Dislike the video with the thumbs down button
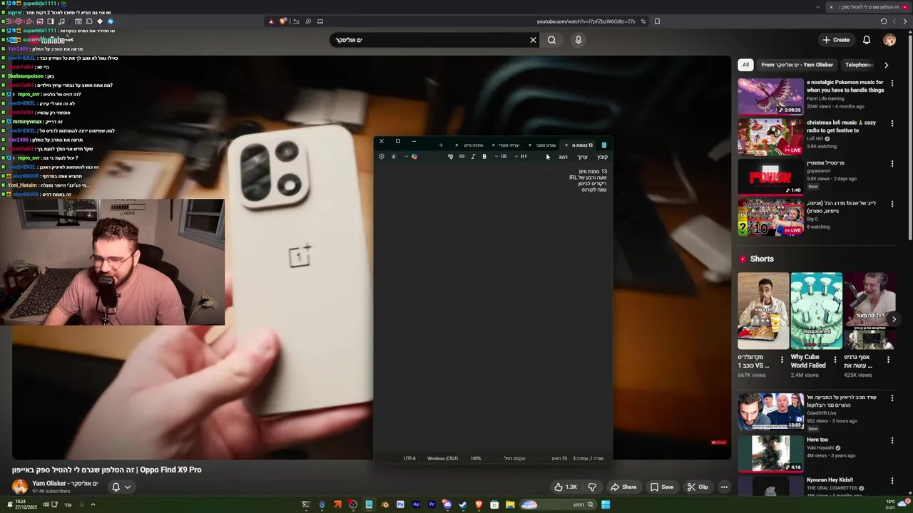Image resolution: width=913 pixels, height=513 pixels. [592, 487]
